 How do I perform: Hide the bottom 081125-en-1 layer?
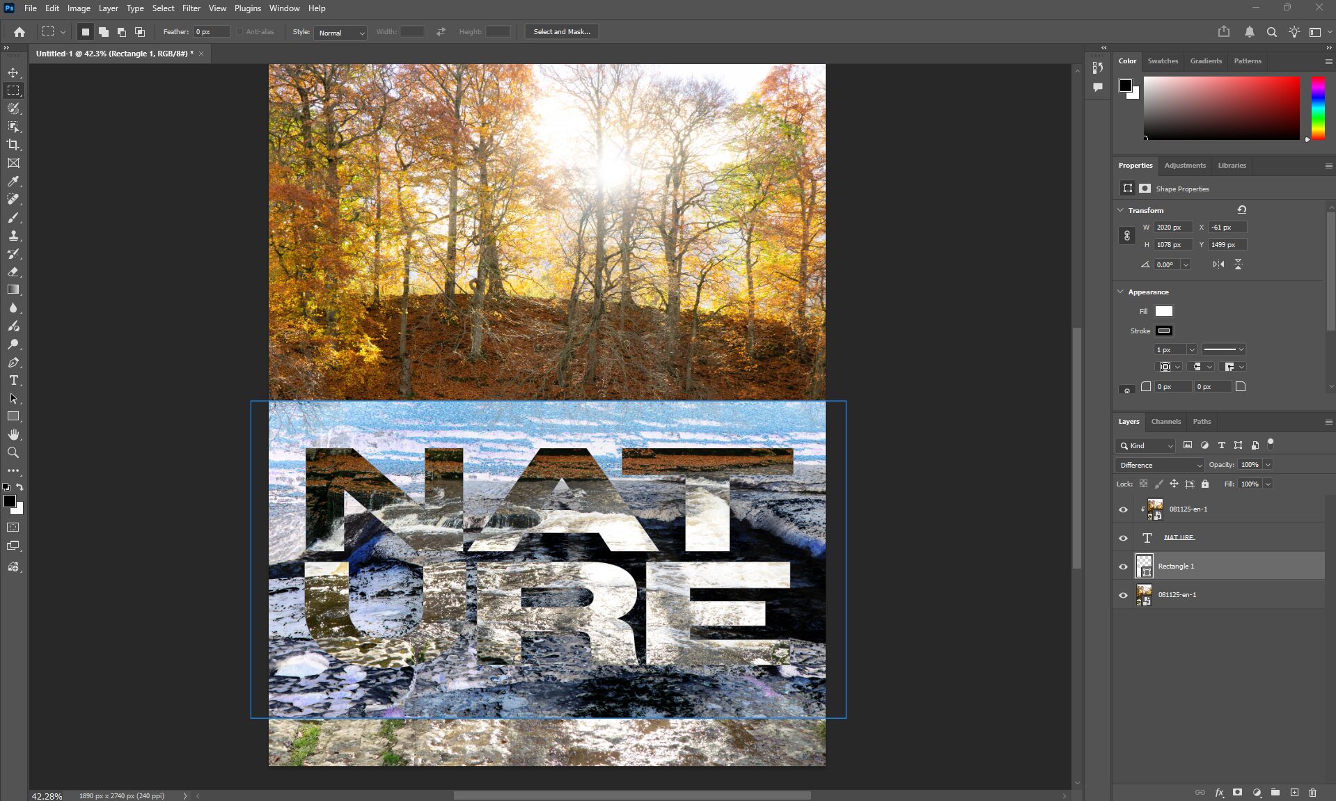click(x=1123, y=595)
